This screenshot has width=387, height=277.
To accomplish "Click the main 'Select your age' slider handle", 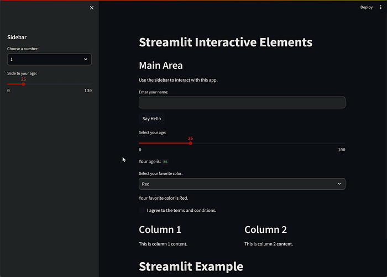I will tap(191, 143).
